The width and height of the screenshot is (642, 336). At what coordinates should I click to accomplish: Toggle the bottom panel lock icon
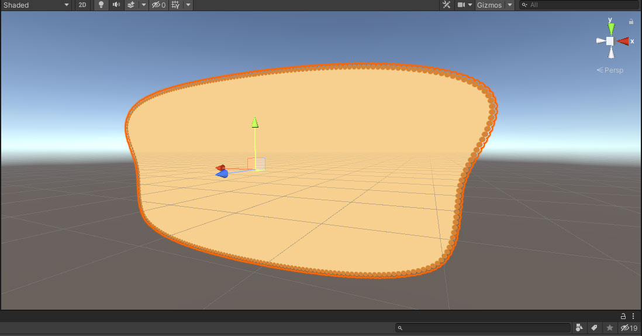623,316
